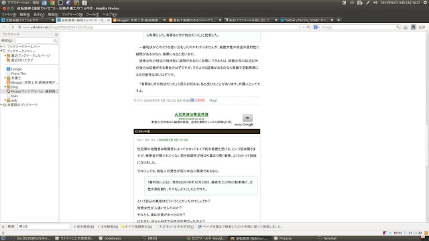
Task: Launch Chrome from the top panel icon
Action: tap(52, 3)
